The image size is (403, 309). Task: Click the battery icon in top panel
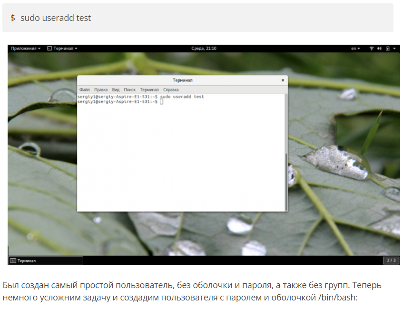[388, 48]
